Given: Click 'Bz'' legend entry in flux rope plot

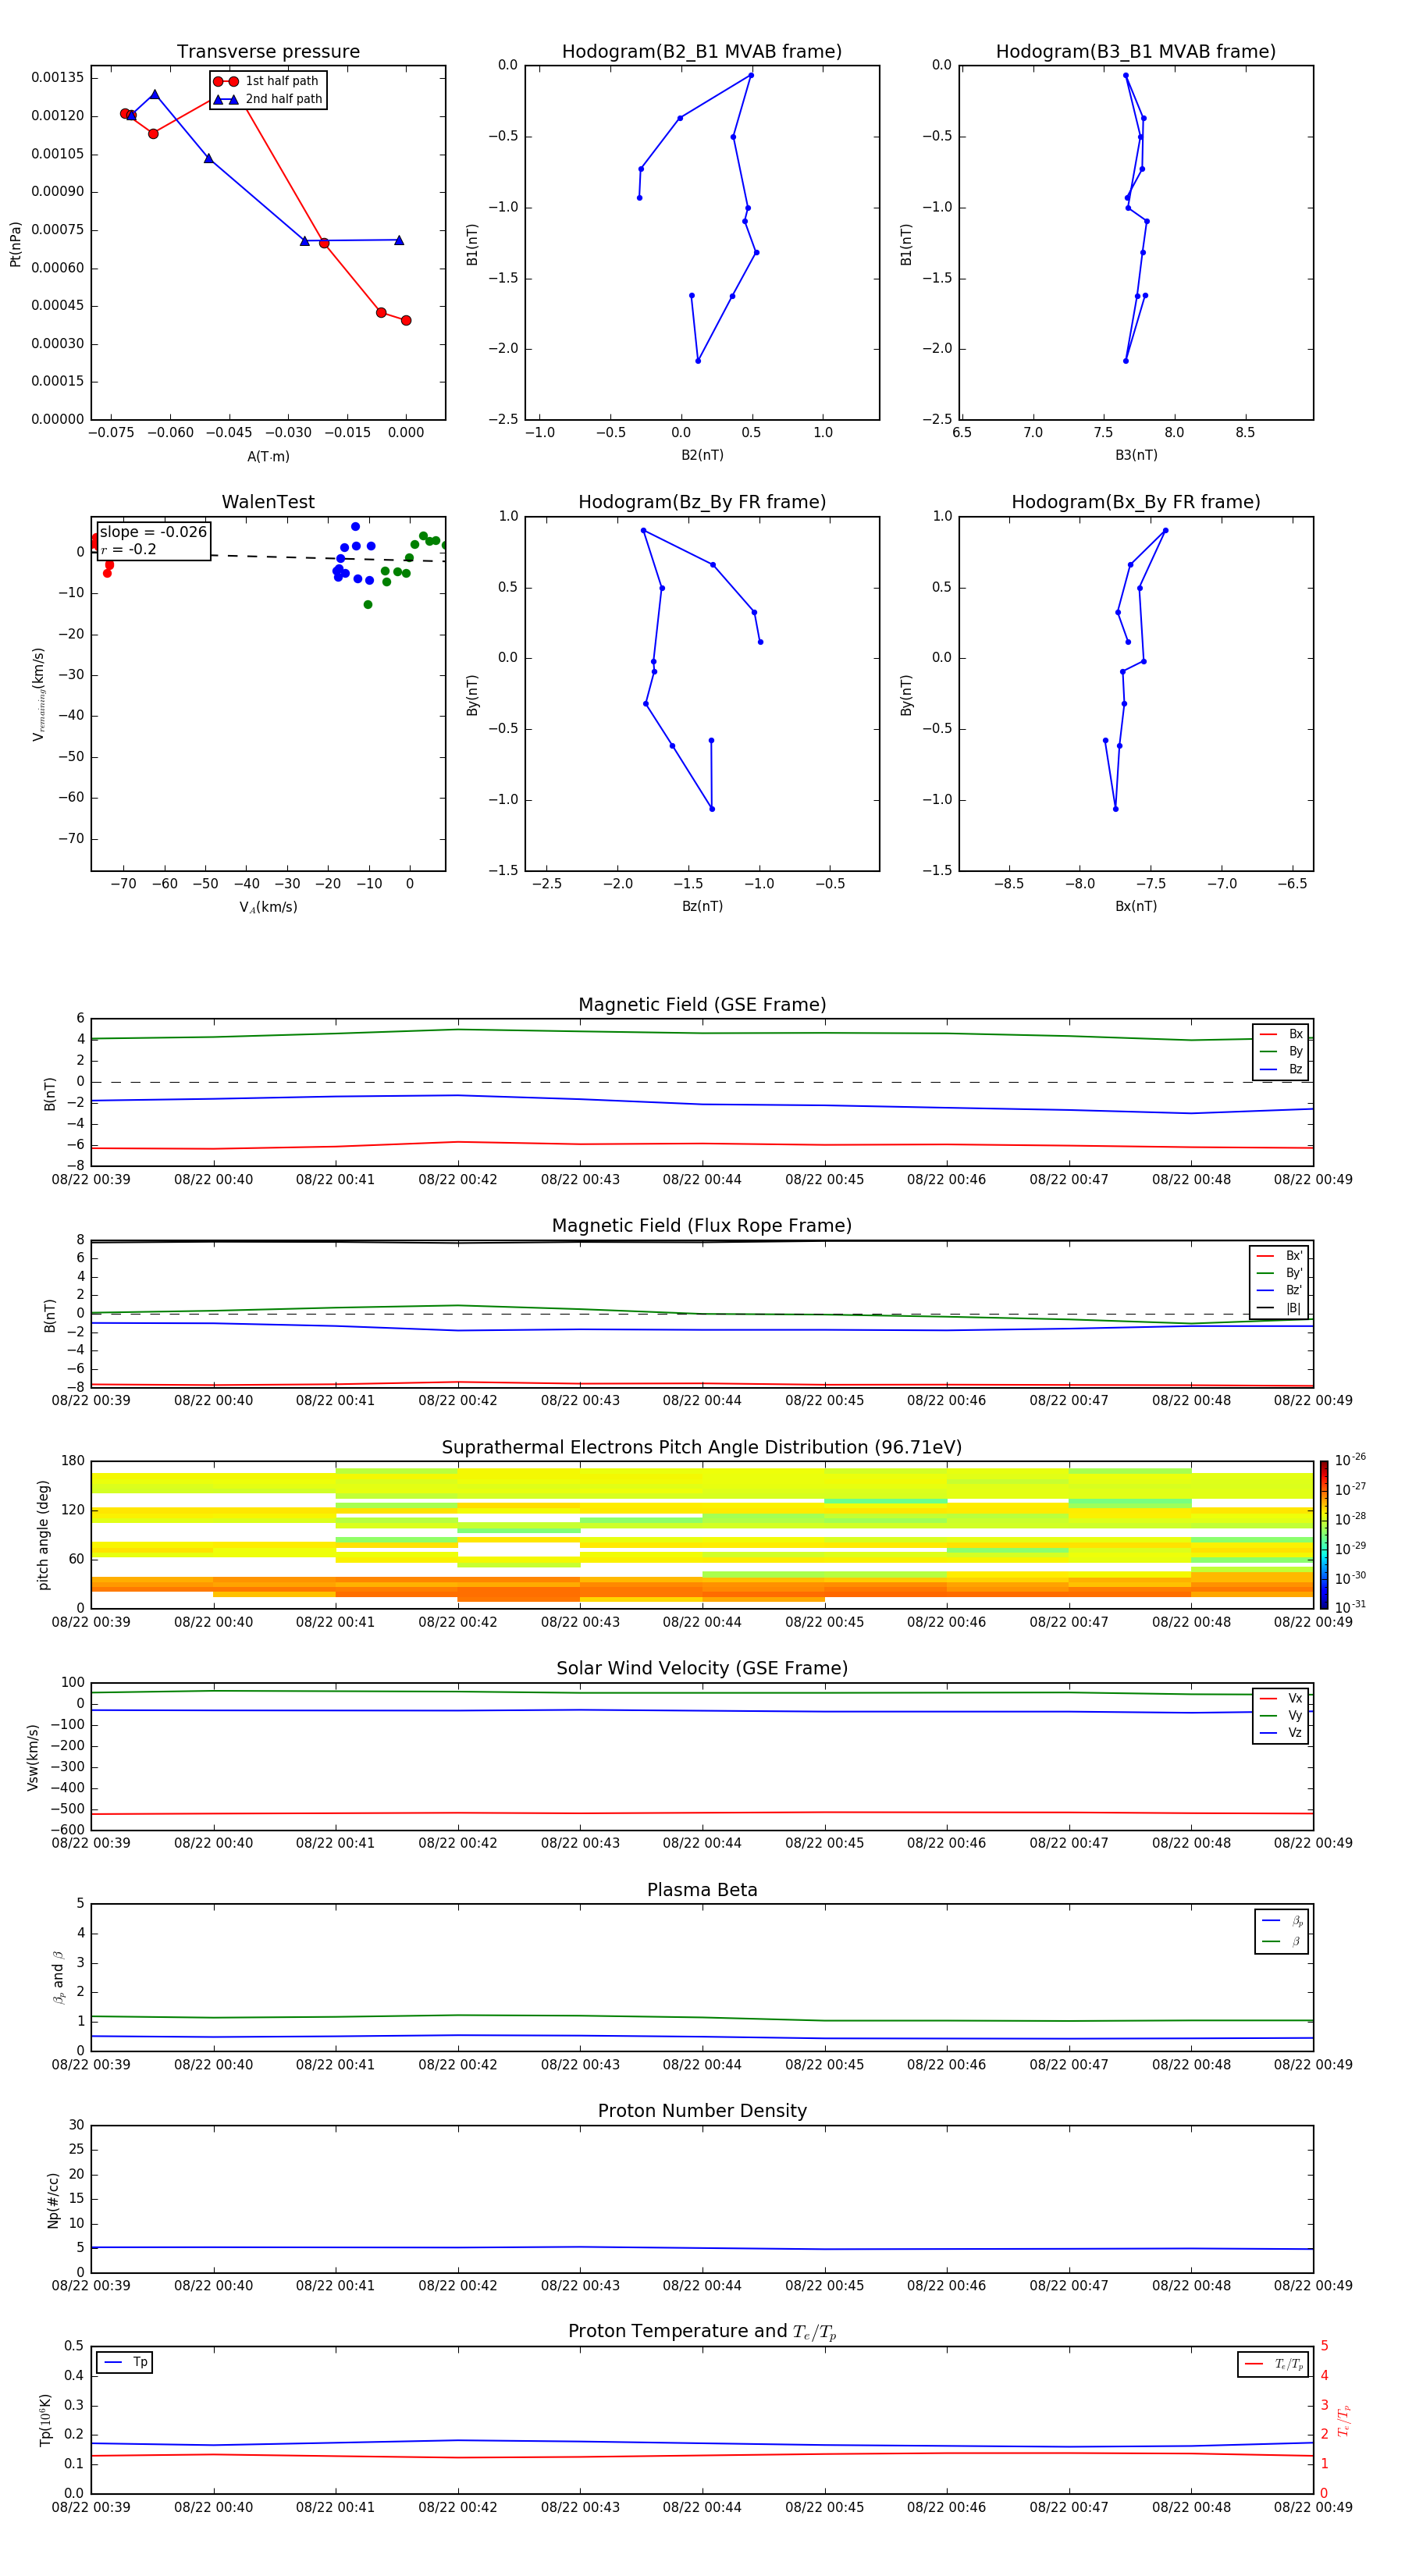Looking at the screenshot, I should pos(1279,1291).
